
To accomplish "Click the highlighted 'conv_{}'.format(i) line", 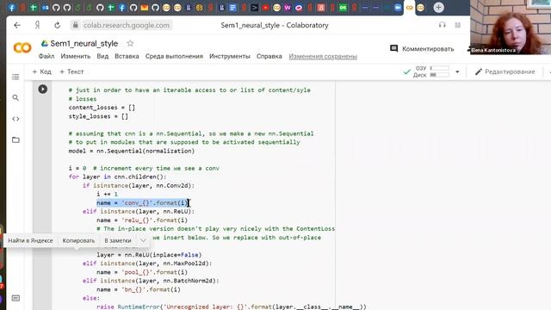I will 142,203.
